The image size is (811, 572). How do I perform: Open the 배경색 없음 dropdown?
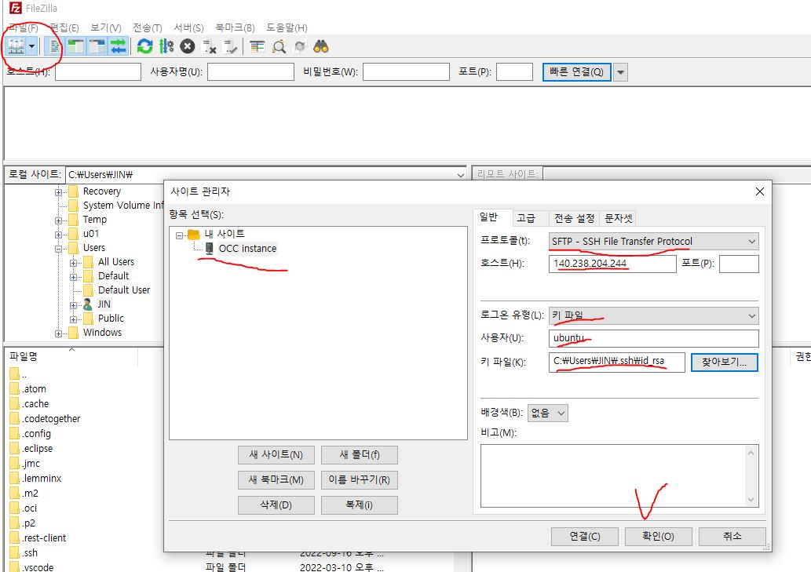548,413
